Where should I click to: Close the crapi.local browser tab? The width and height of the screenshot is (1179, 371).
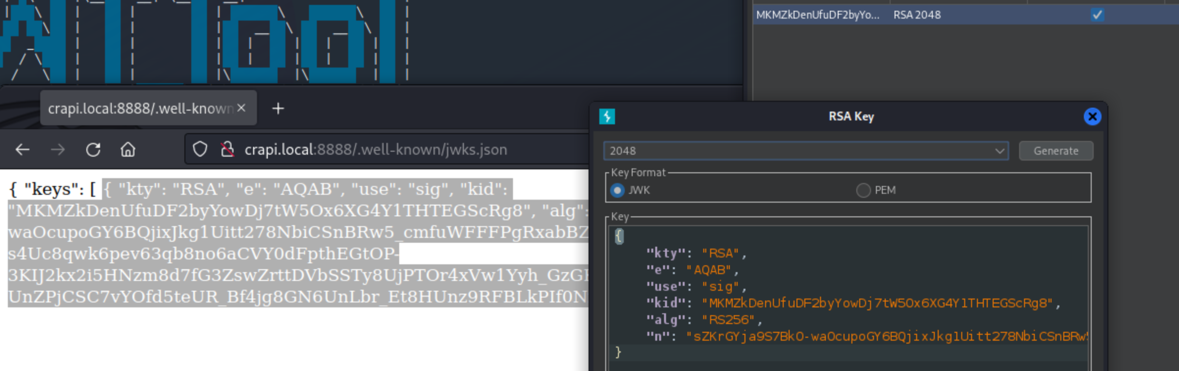[x=241, y=108]
